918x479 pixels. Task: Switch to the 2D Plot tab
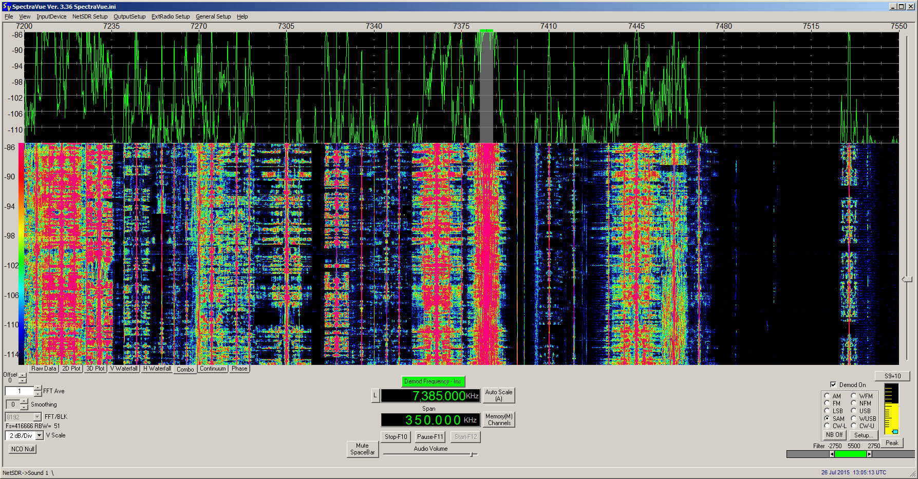click(x=71, y=369)
